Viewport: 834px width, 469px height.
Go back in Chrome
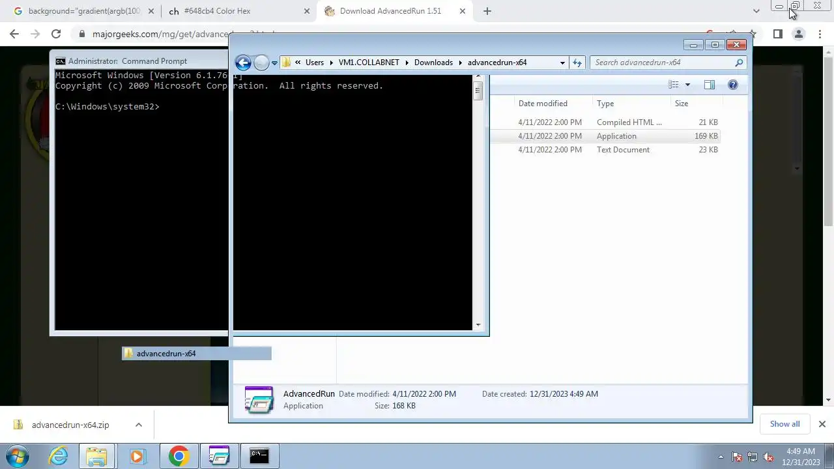14,34
